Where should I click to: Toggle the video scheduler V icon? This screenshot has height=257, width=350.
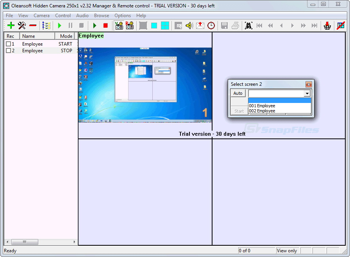[x=119, y=26]
